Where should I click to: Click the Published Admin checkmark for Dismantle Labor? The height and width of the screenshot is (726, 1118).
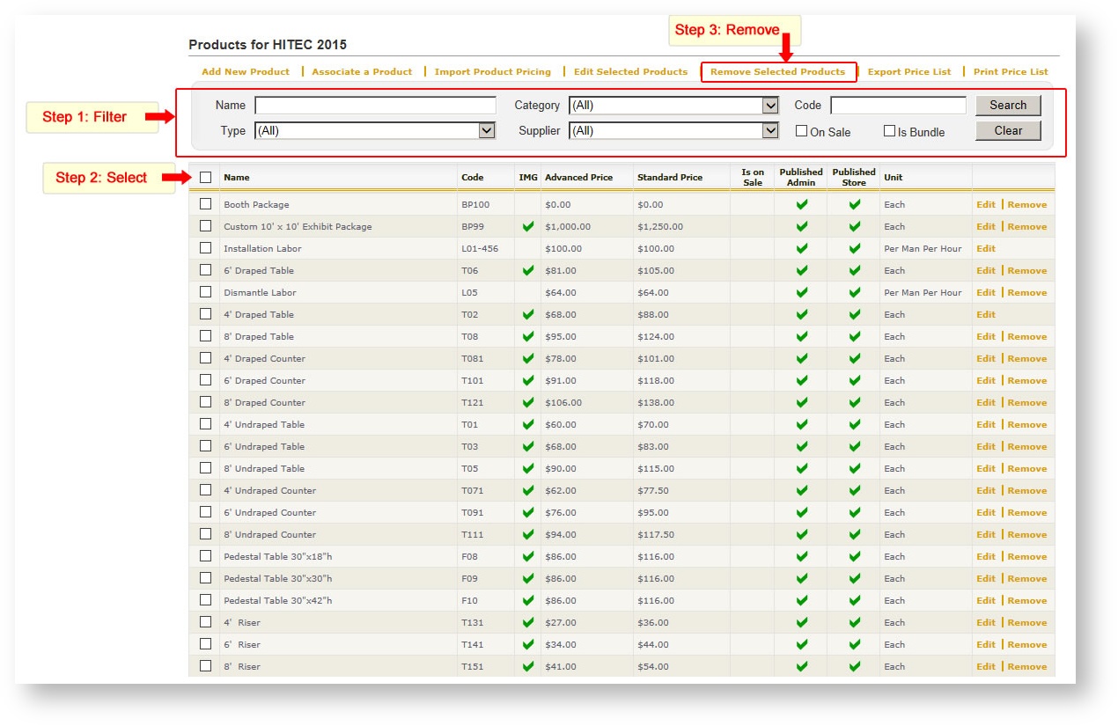coord(802,292)
